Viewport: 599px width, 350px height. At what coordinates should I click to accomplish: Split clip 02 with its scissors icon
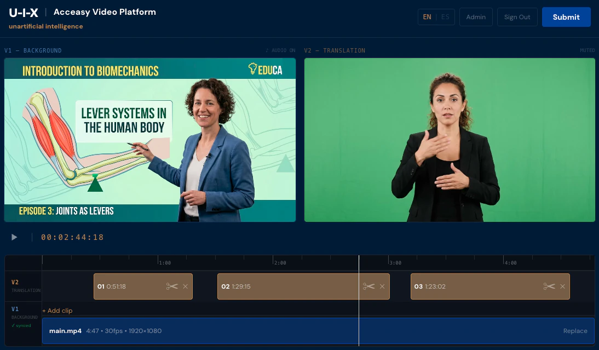pos(368,286)
